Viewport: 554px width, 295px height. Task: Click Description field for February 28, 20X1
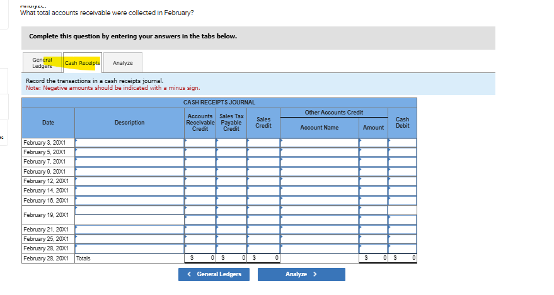129,248
